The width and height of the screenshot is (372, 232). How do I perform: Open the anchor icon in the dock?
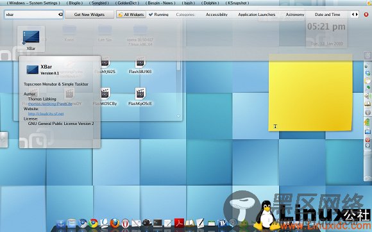tap(61, 223)
